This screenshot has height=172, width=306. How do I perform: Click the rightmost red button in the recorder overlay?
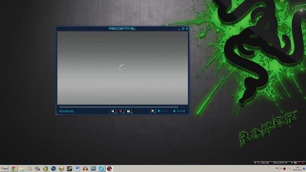[x=303, y=163]
